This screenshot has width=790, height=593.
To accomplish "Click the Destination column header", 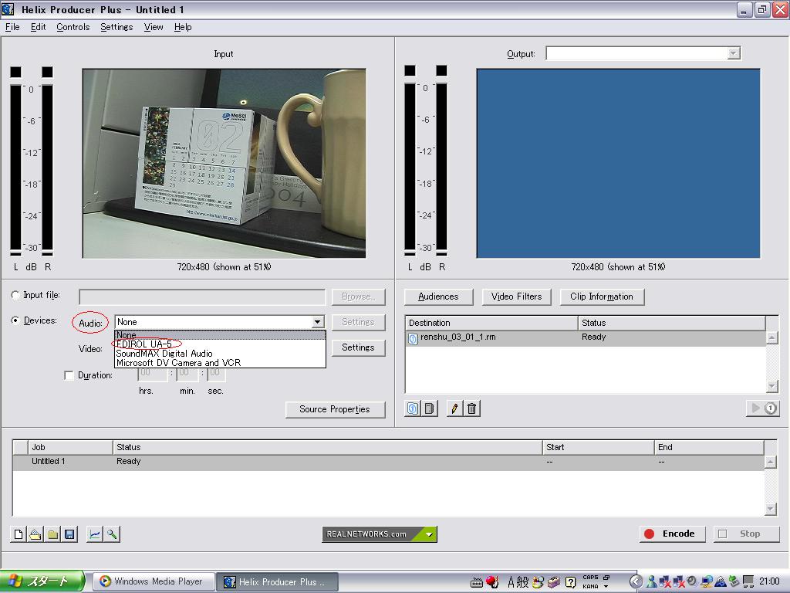I will (491, 323).
